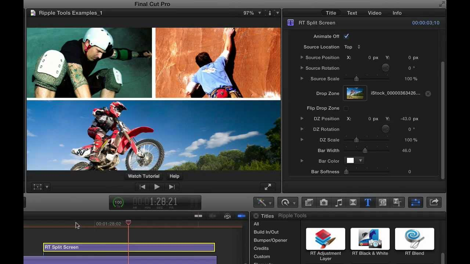The image size is (470, 264).
Task: Open the Themes browser icon
Action: 397,202
